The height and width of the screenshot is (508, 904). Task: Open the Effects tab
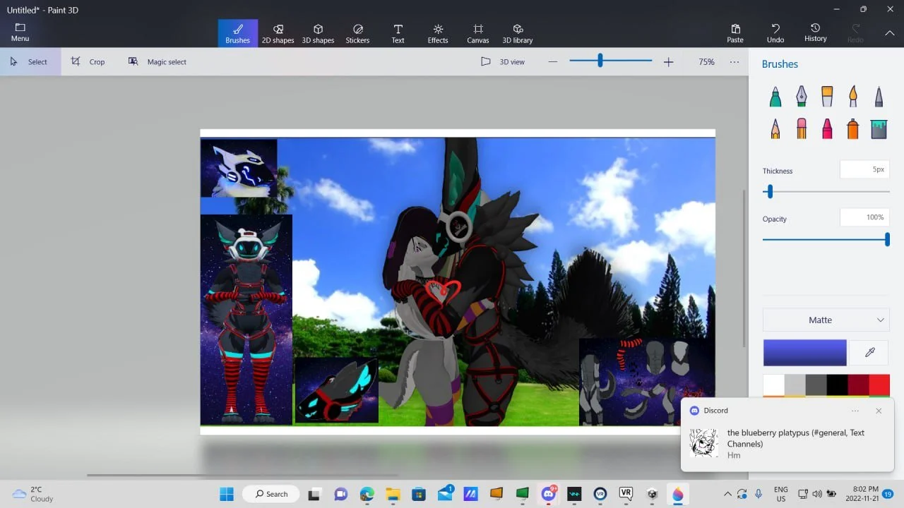438,33
